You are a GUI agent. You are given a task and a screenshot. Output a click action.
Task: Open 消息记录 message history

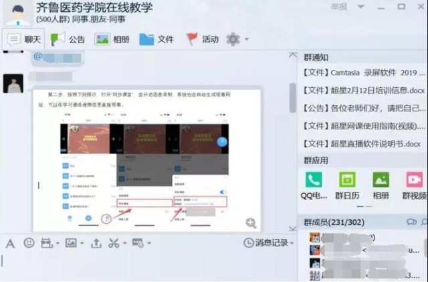pyautogui.click(x=266, y=243)
